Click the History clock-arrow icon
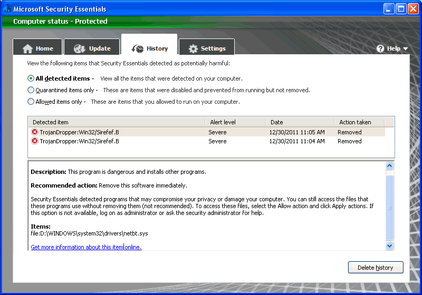Viewport: 422px width, 295px height. tap(138, 48)
